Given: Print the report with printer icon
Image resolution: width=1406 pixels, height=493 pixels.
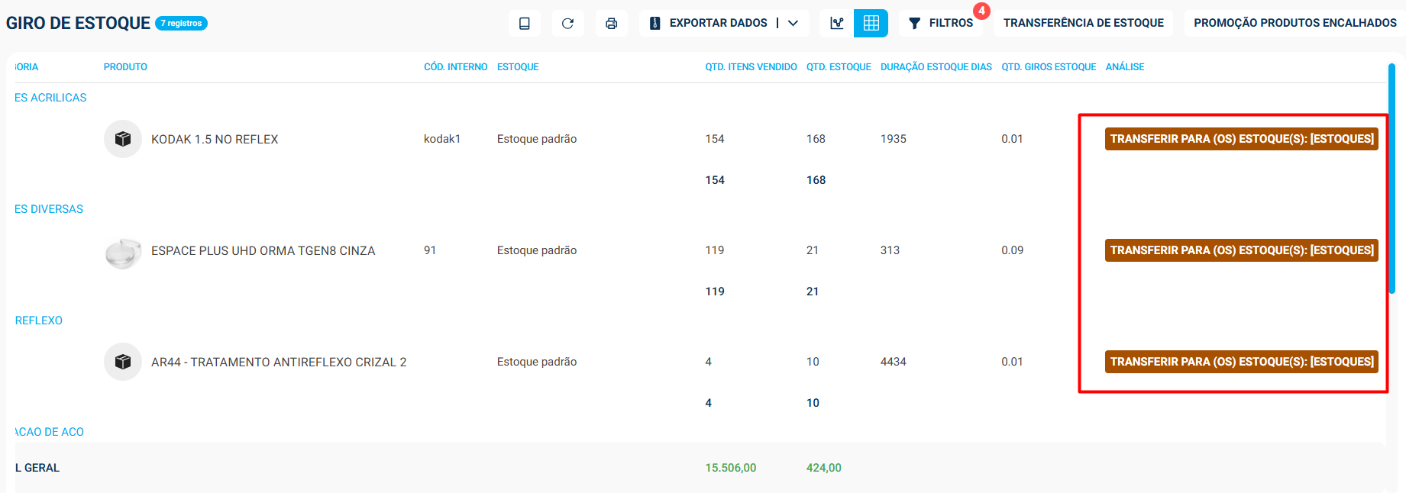Looking at the screenshot, I should (x=611, y=24).
